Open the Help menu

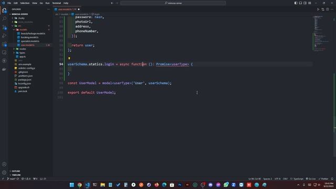pyautogui.click(x=66, y=3)
